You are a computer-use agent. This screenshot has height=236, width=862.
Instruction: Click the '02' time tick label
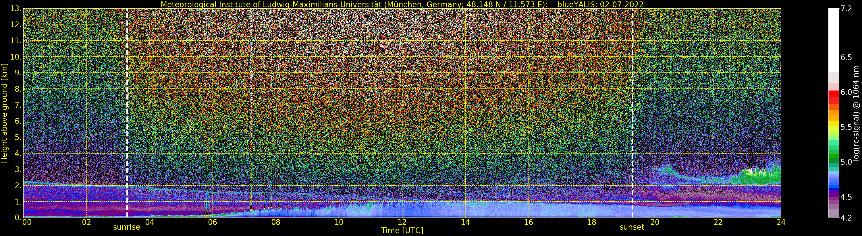click(x=86, y=222)
